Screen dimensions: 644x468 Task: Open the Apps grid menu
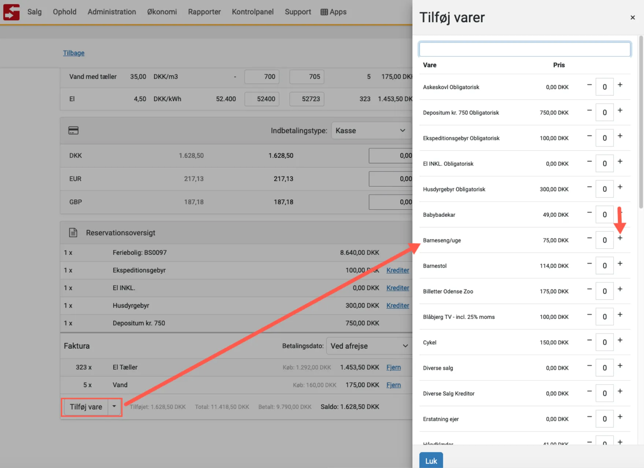point(333,12)
